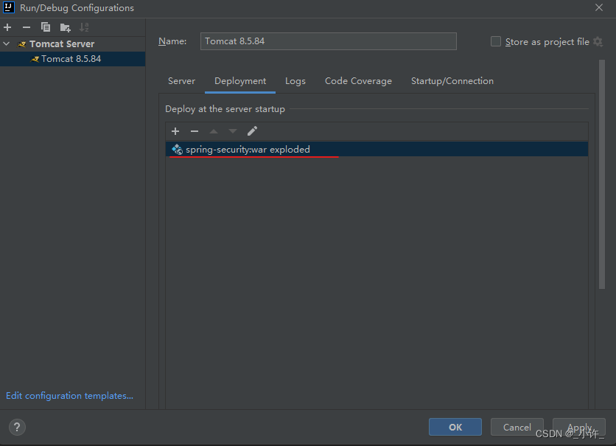This screenshot has height=446, width=616.
Task: Click the Apply button
Action: 579,427
